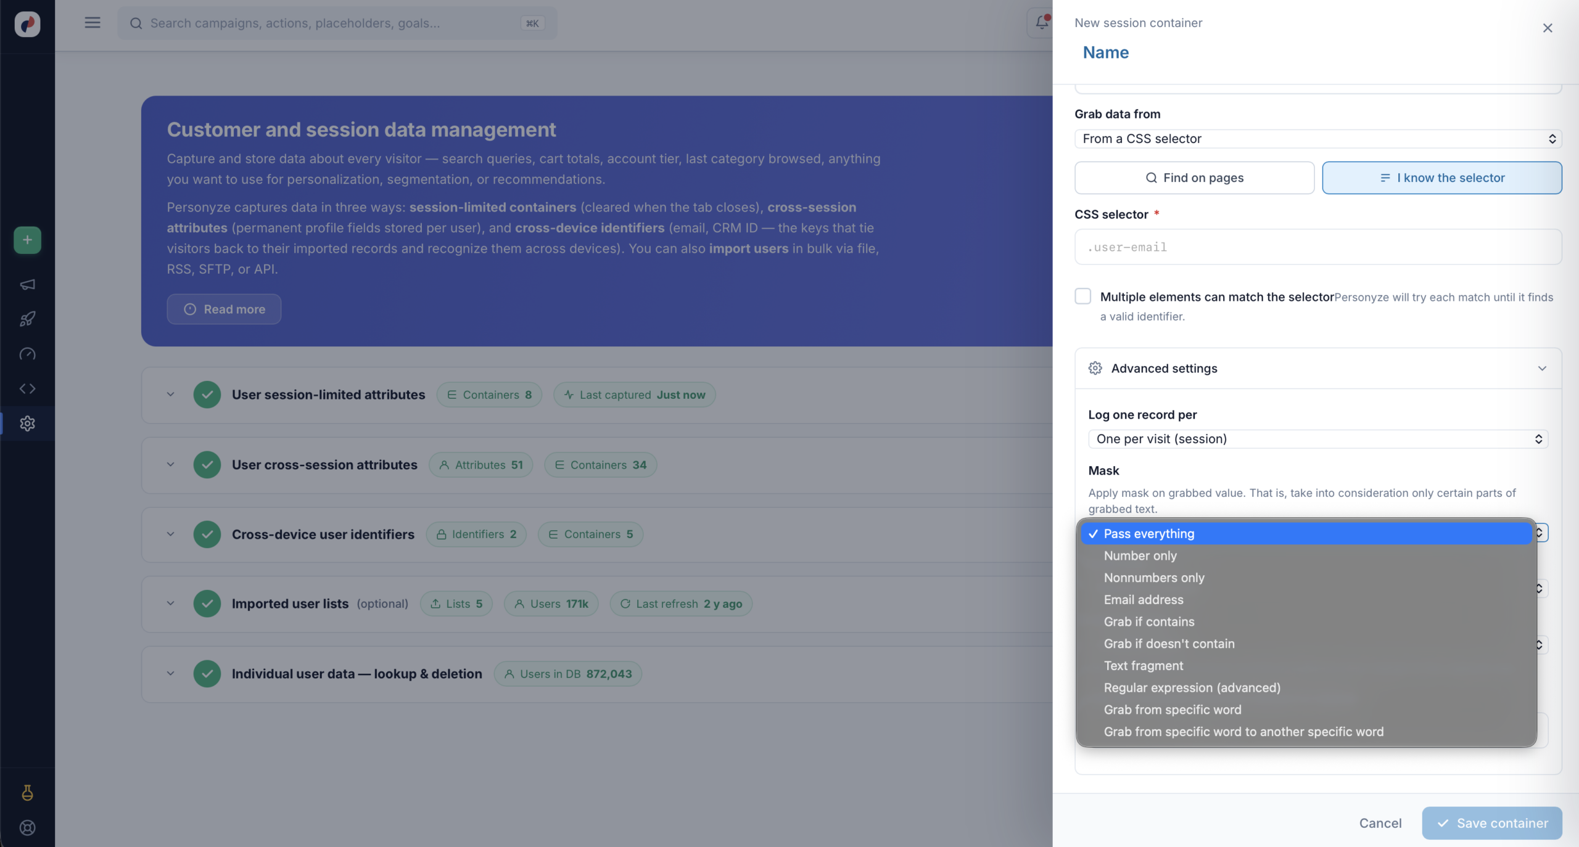Select Nonnumbers only mask option
The width and height of the screenshot is (1579, 847).
point(1306,578)
